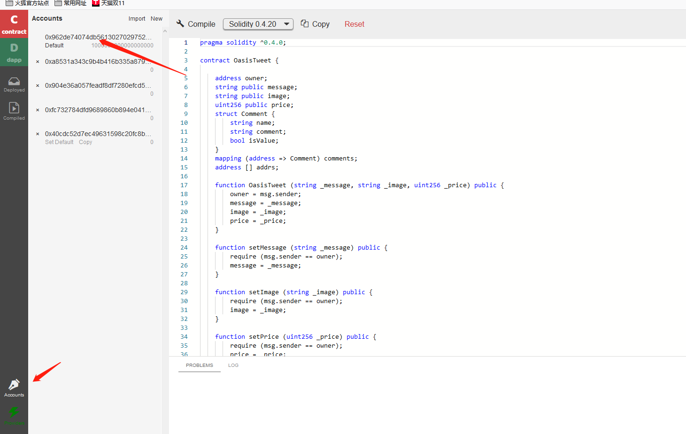Image resolution: width=686 pixels, height=434 pixels.
Task: Remove account 0xfc732784dfd9689860b894e041
Action: click(38, 110)
